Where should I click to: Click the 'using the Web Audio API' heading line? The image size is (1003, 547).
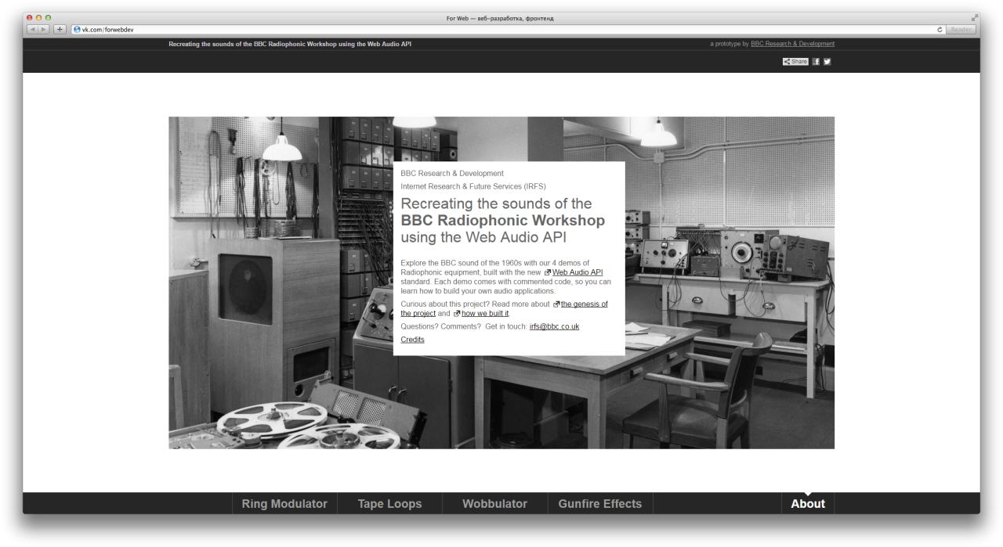tap(483, 238)
